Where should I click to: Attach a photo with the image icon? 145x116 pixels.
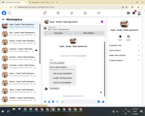tap(49, 101)
